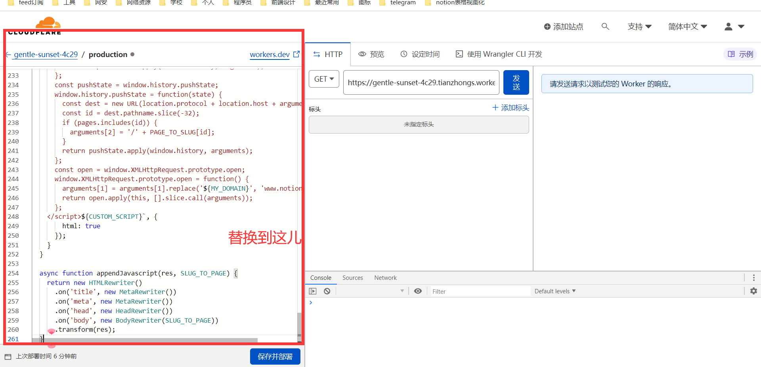Image resolution: width=761 pixels, height=367 pixels.
Task: Open DevTools three-dot more options menu
Action: coord(753,277)
